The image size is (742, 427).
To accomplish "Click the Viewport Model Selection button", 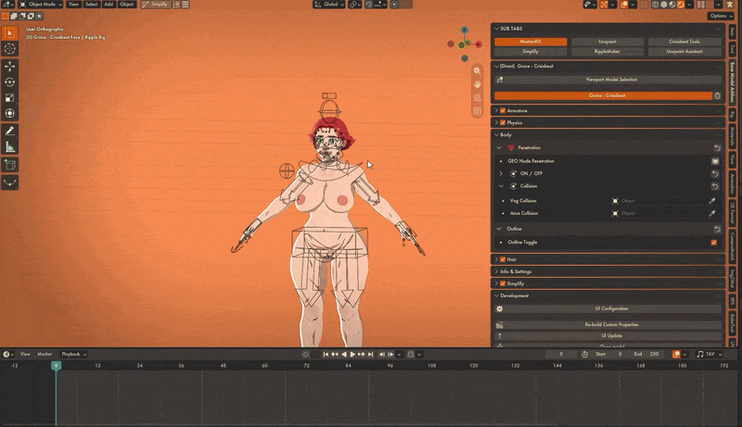I will pyautogui.click(x=611, y=80).
